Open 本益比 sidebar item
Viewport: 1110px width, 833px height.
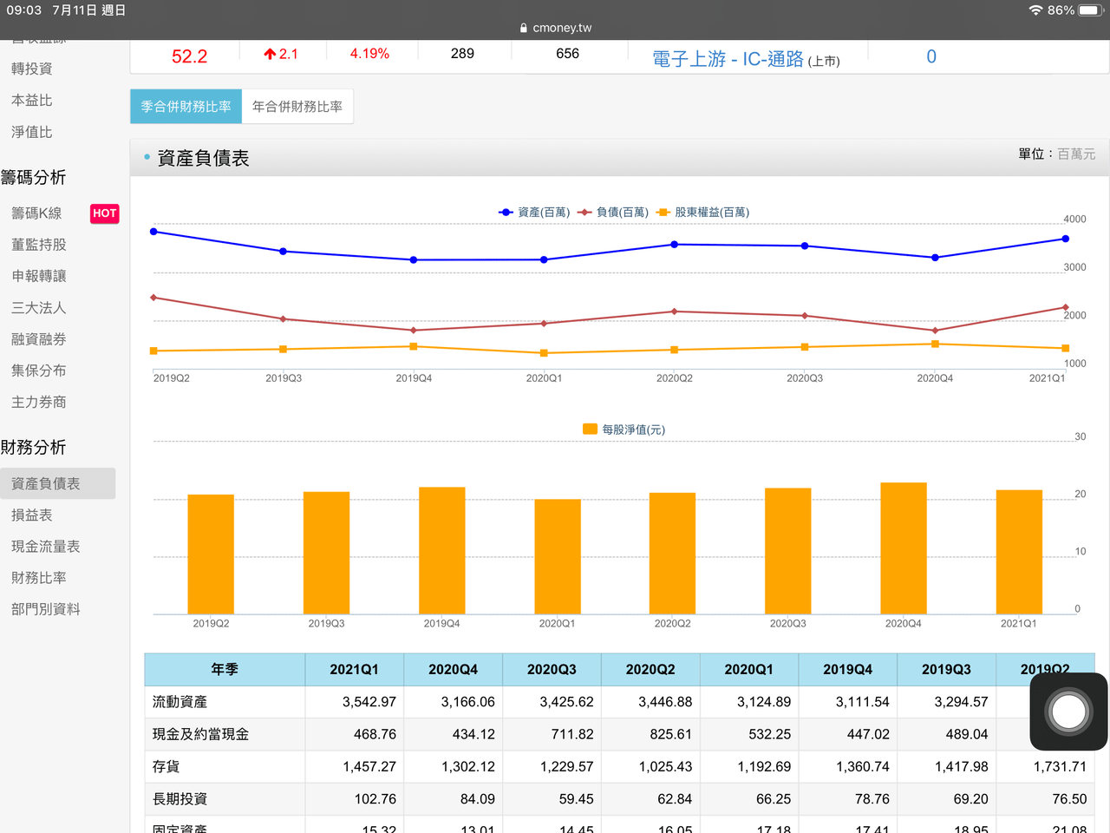(x=32, y=101)
